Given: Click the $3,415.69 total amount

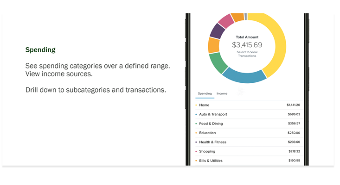Looking at the screenshot, I should [x=247, y=45].
